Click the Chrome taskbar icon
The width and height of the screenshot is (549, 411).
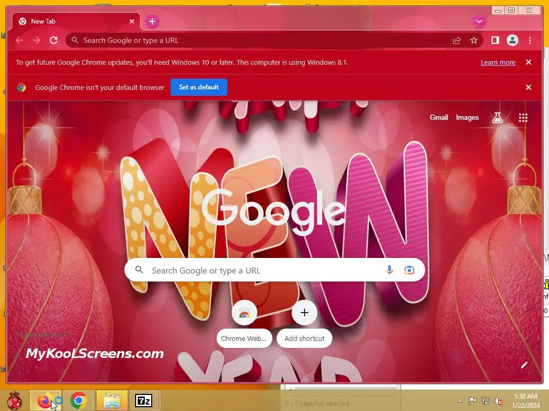78,400
